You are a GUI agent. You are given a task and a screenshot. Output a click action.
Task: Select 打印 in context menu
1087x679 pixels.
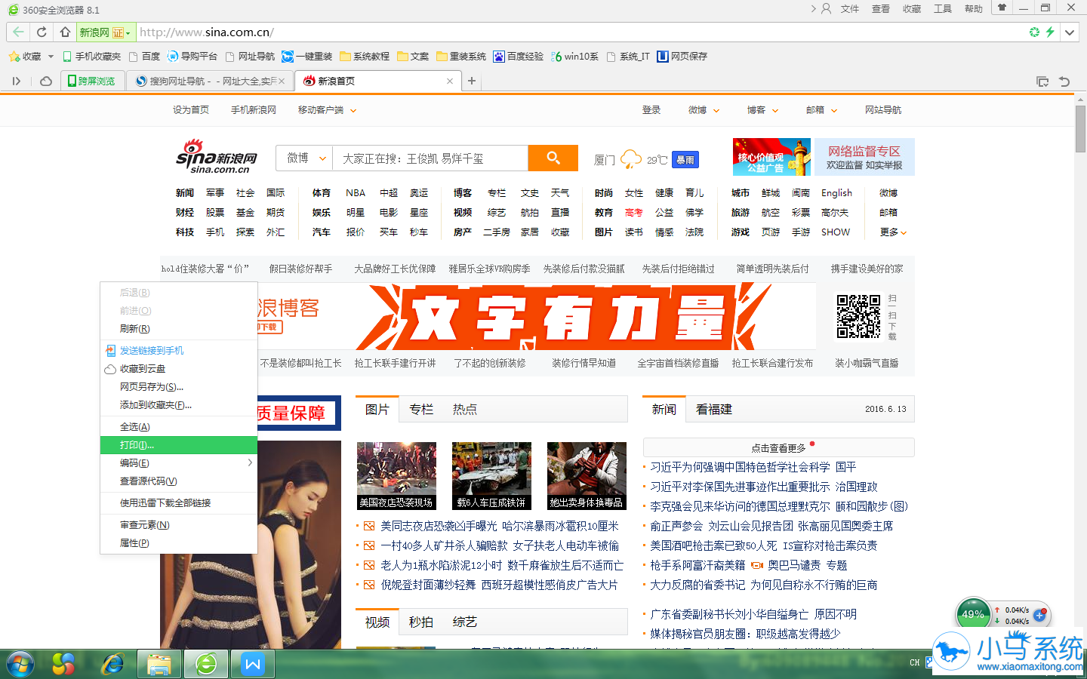pyautogui.click(x=179, y=445)
